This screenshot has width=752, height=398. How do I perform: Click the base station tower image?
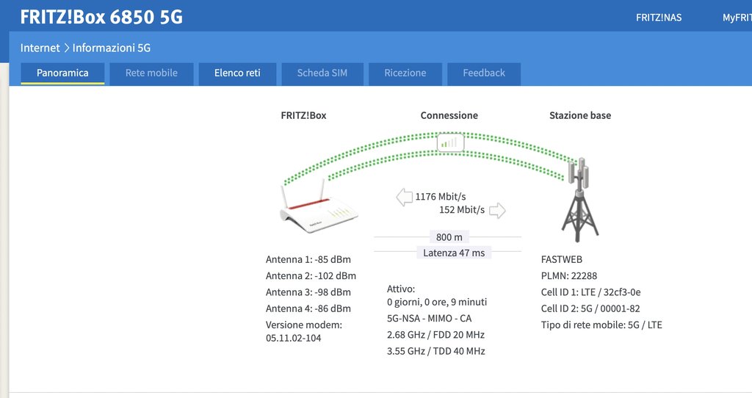click(x=580, y=200)
